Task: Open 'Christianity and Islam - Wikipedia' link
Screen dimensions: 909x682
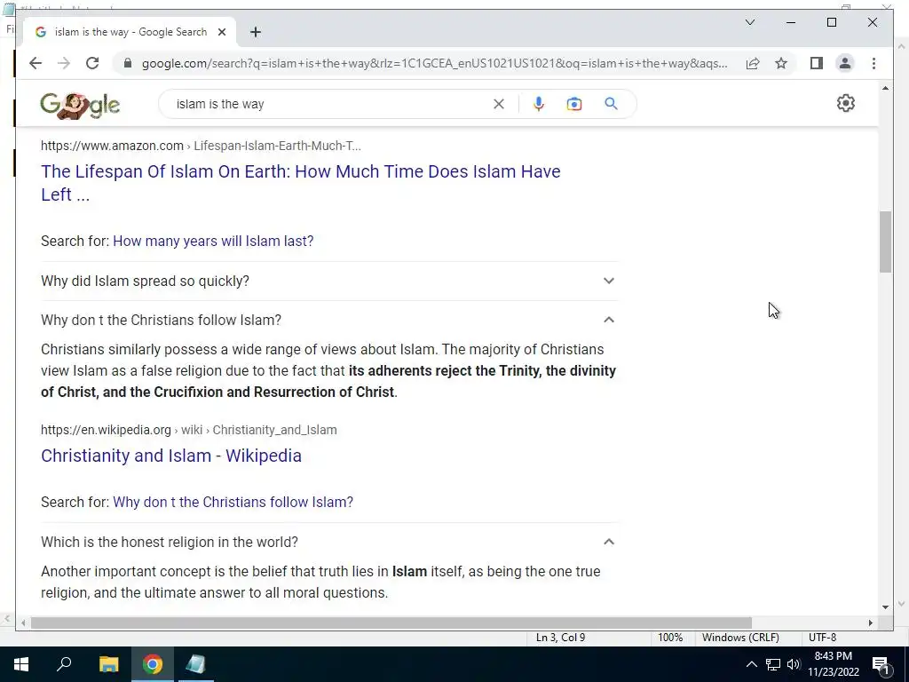Action: tap(171, 456)
